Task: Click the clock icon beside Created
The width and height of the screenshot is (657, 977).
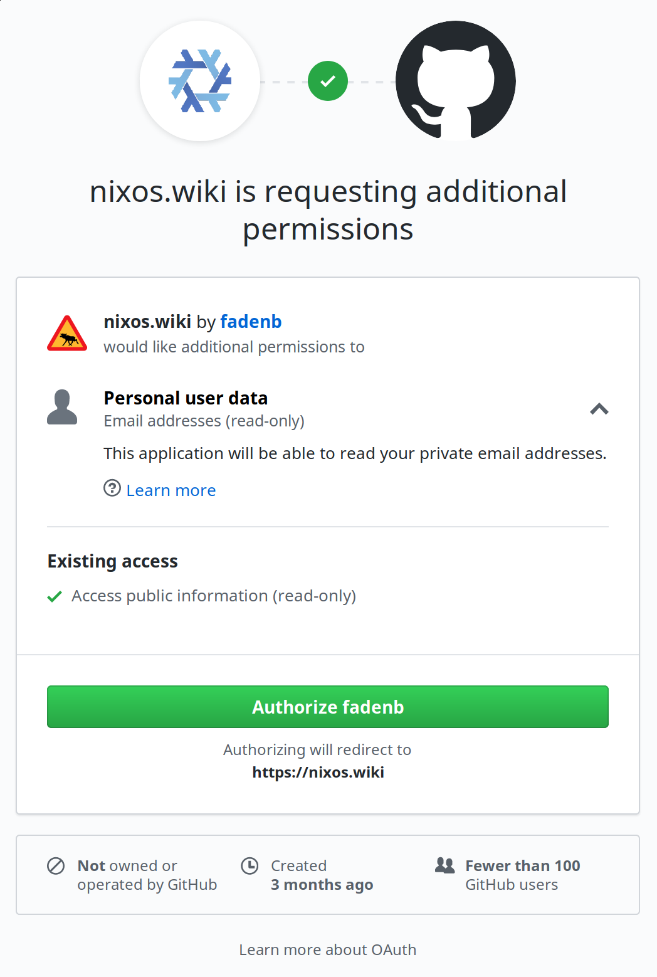Action: (250, 866)
